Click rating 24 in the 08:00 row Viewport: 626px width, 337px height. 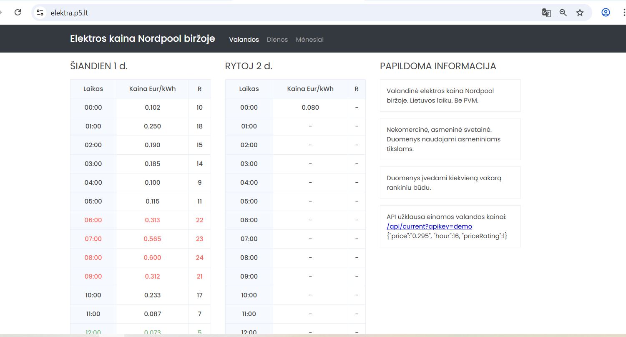click(199, 258)
